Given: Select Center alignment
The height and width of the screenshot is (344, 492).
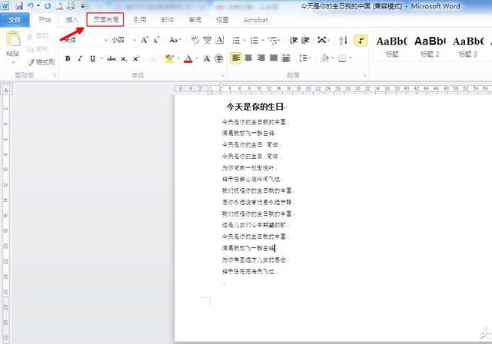Looking at the screenshot, I should tap(248, 58).
